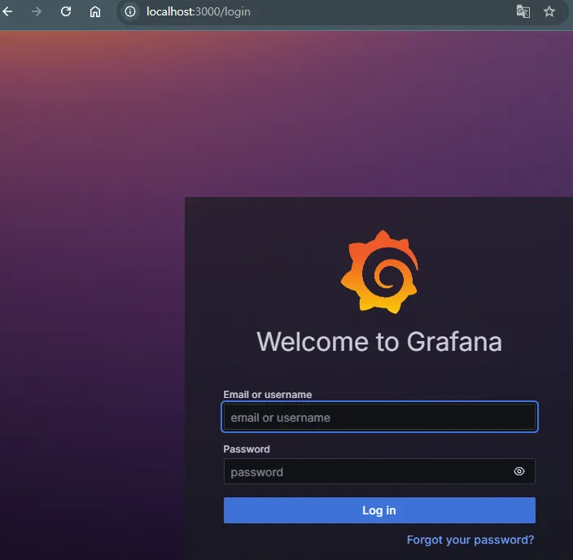This screenshot has width=573, height=560.
Task: Click the browser forward arrow
Action: pos(37,11)
